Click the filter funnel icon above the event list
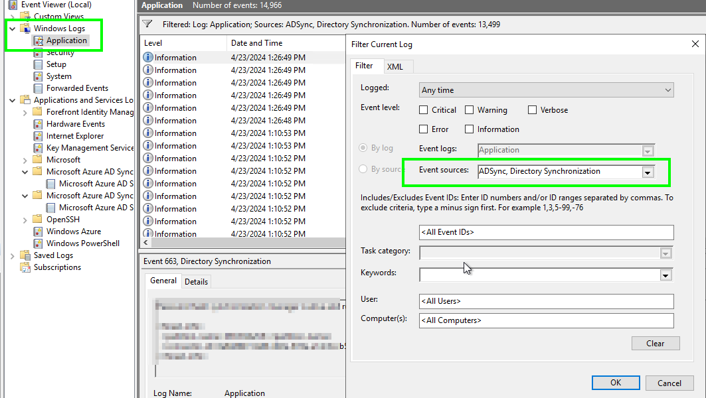This screenshot has height=398, width=706. [x=147, y=23]
